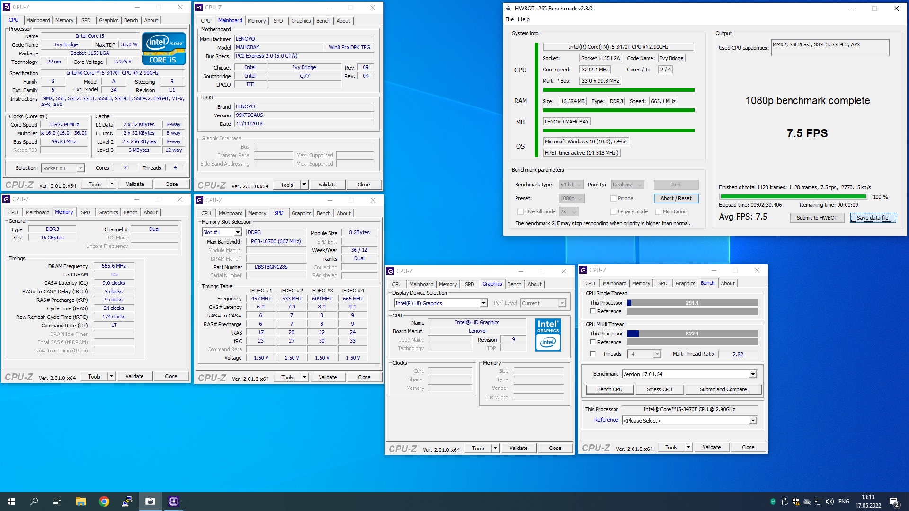Open File menu in HWBOT
Image resolution: width=909 pixels, height=511 pixels.
point(509,19)
